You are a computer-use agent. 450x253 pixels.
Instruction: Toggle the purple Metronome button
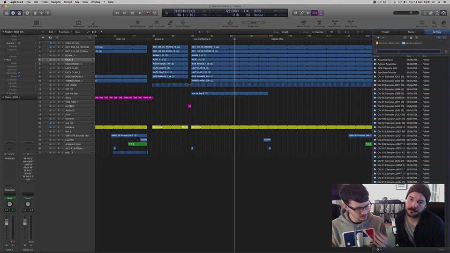coord(321,13)
